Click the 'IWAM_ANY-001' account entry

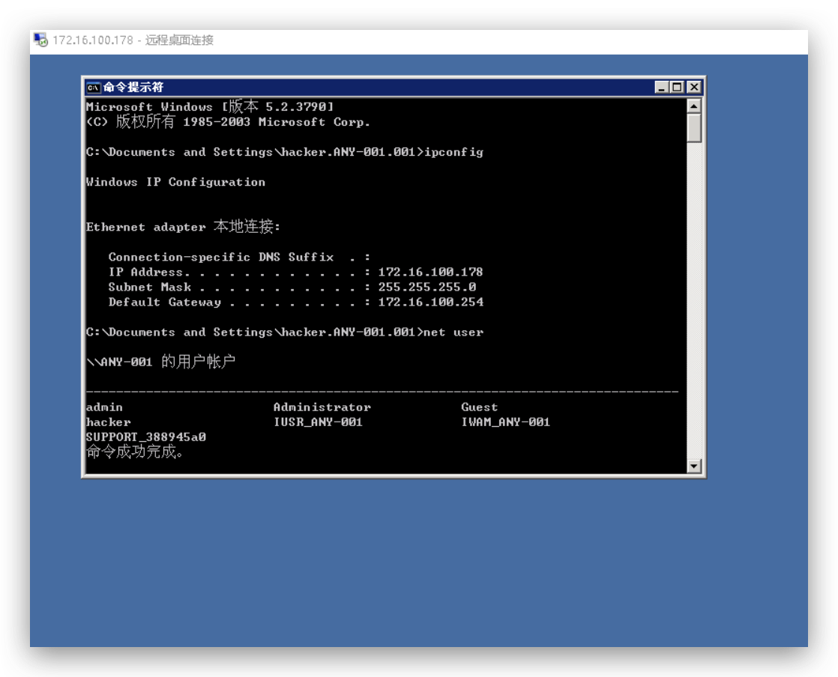[506, 422]
